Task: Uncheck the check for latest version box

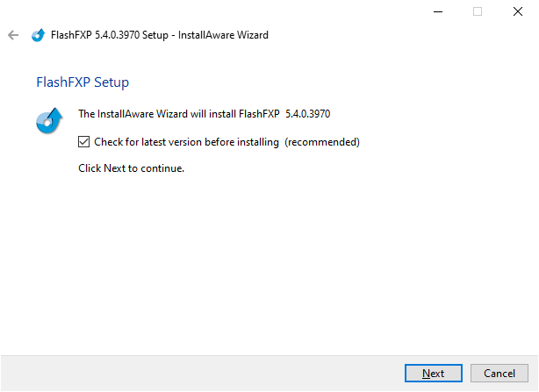Action: pos(84,141)
